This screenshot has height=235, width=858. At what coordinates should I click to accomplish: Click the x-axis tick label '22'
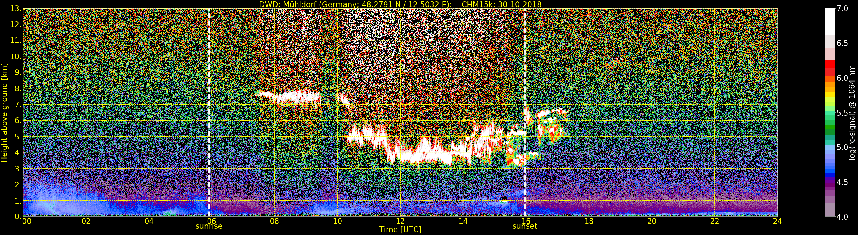tap(715, 221)
